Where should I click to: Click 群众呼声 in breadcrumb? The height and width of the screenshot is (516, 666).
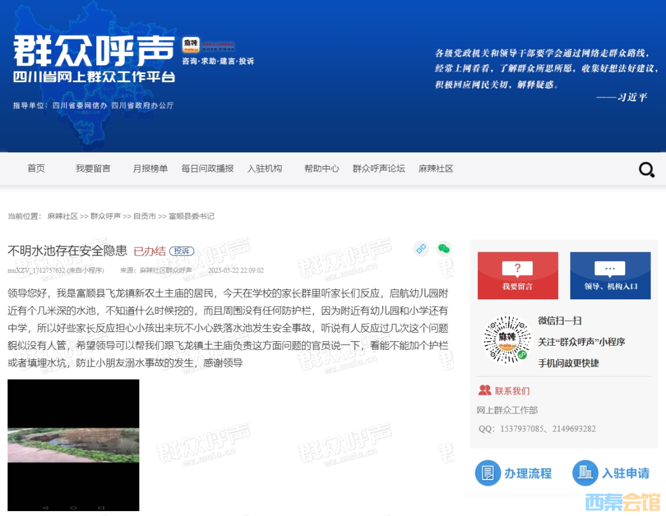click(x=106, y=217)
